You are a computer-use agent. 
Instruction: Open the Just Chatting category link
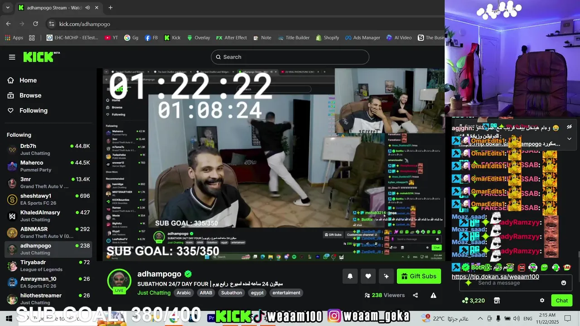point(154,293)
